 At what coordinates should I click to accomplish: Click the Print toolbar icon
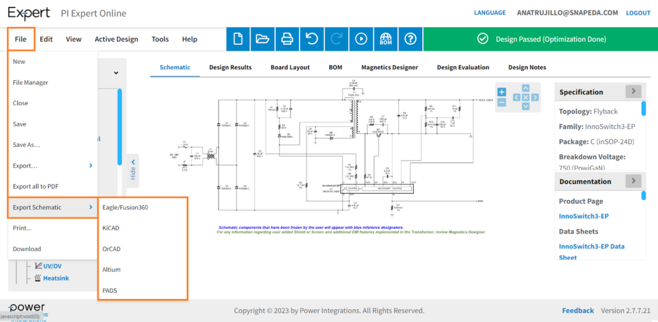287,39
